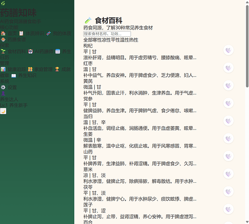Click the description starting 滋补肝肾，益精明目
The height and width of the screenshot is (224, 249).
pos(140,57)
